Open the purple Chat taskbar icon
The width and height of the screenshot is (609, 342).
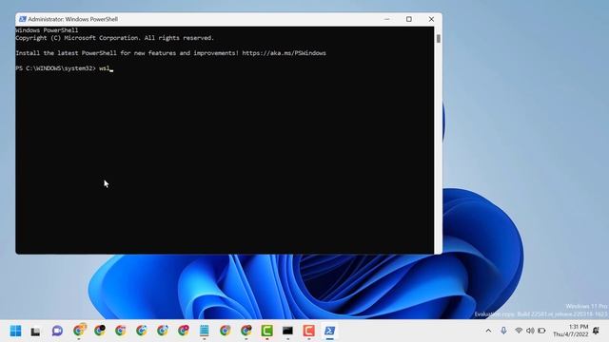coord(57,331)
